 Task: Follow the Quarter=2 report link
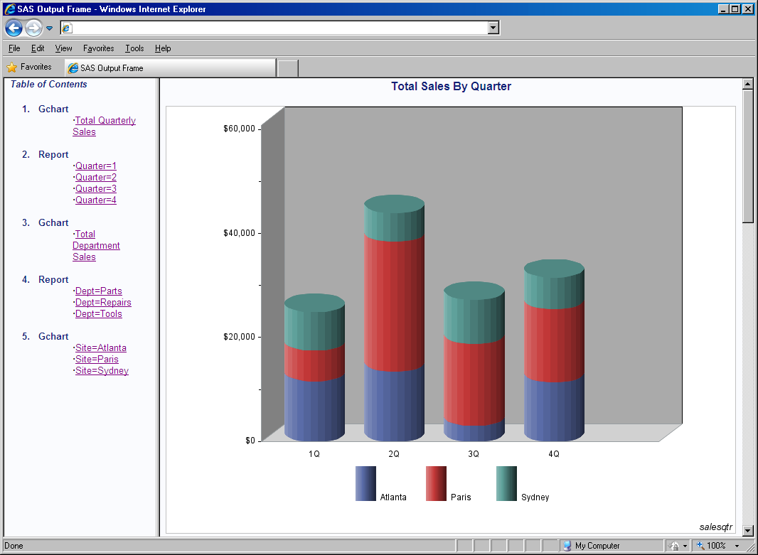95,177
